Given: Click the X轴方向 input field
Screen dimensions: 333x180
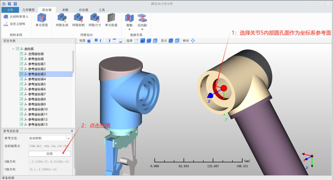Looking at the screenshot, I should pyautogui.click(x=49, y=162).
